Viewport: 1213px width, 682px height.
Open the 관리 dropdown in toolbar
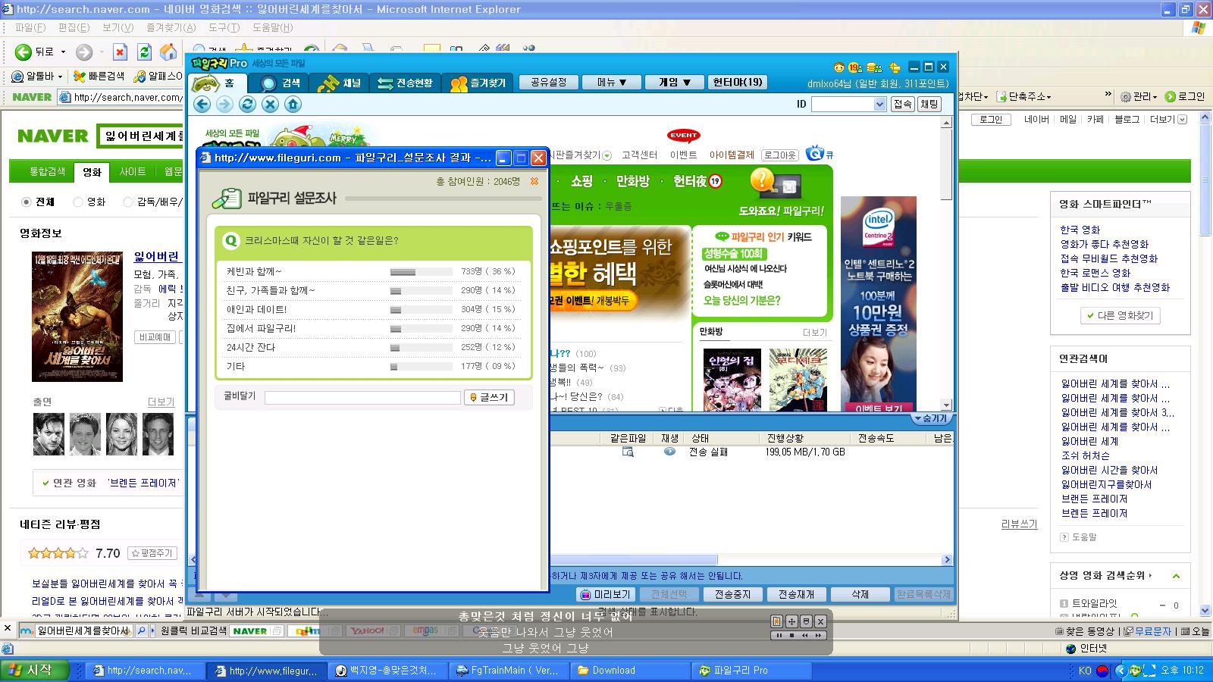coord(1139,96)
